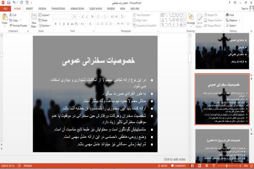Toggle numbered list
The height and width of the screenshot is (169, 254).
click(x=105, y=16)
